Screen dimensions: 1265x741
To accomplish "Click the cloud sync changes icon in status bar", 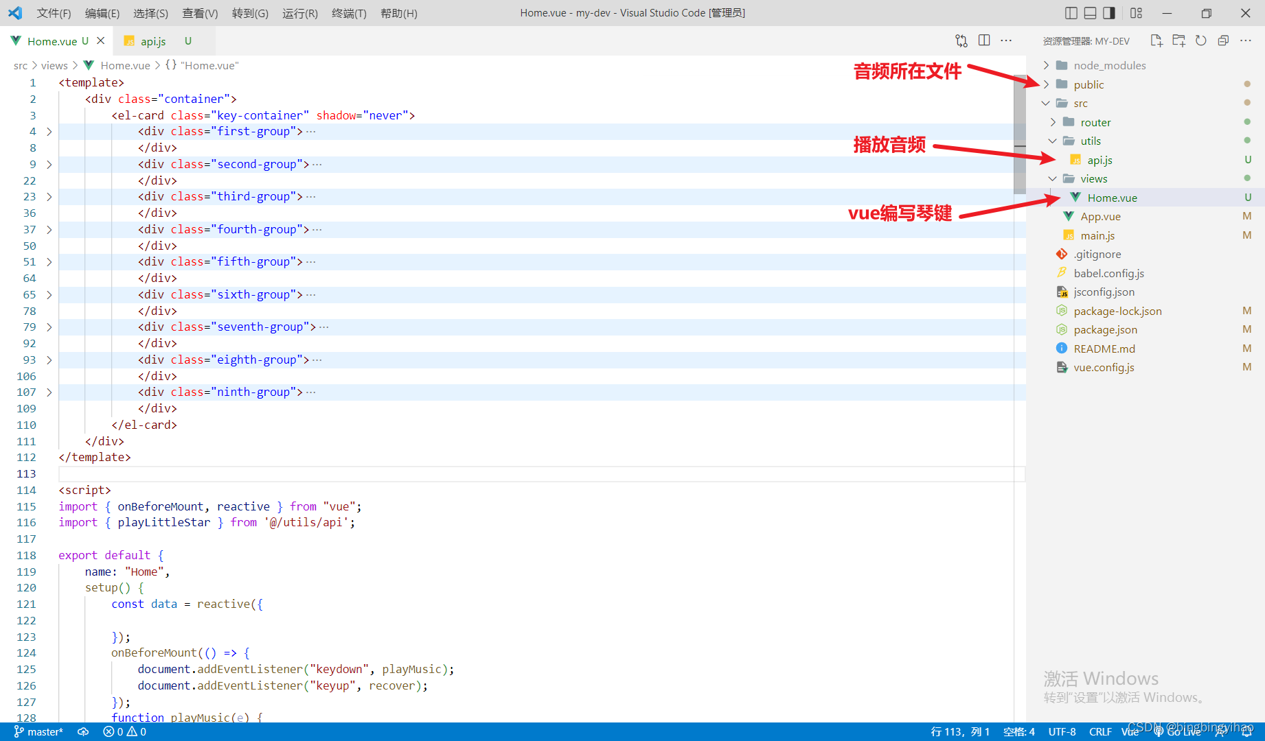I will pos(83,731).
